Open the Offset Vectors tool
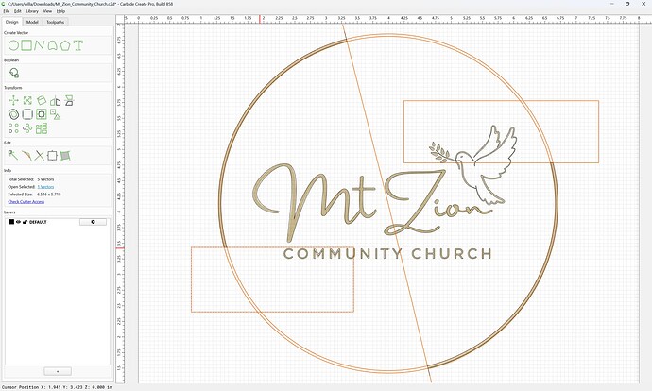The width and height of the screenshot is (652, 391). [x=14, y=114]
